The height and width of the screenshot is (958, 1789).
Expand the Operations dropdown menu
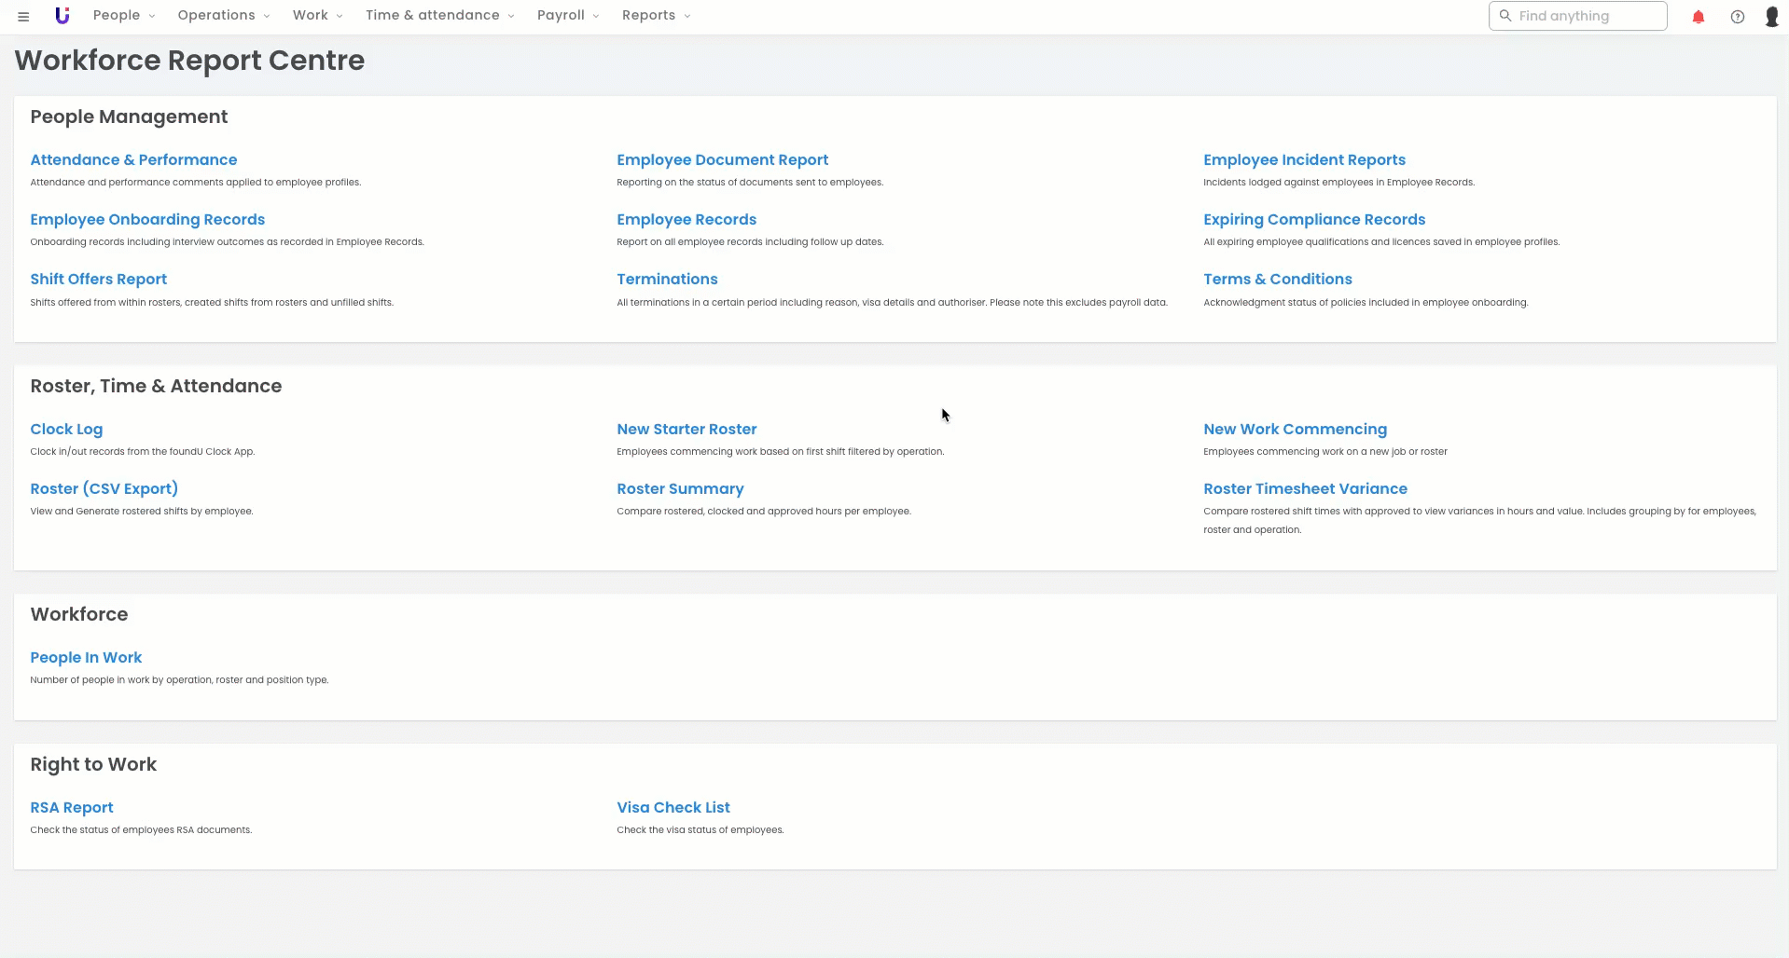coord(224,16)
